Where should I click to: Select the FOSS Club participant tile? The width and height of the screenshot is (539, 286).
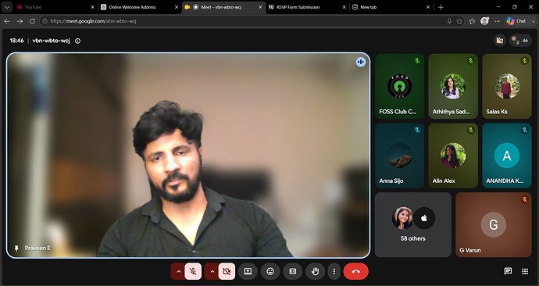399,86
